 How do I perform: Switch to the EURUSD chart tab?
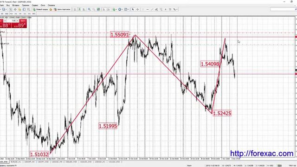[x=16, y=162]
